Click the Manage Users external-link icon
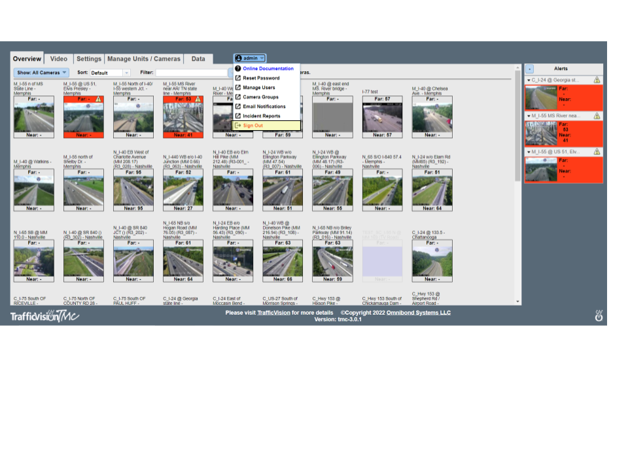 [x=238, y=87]
